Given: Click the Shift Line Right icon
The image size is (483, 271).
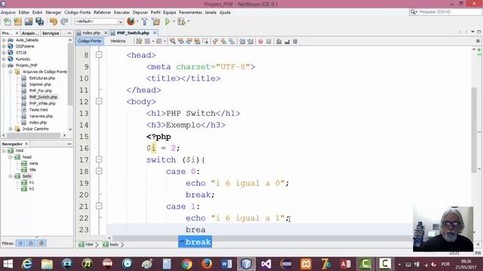Looking at the screenshot, I should 250,41.
